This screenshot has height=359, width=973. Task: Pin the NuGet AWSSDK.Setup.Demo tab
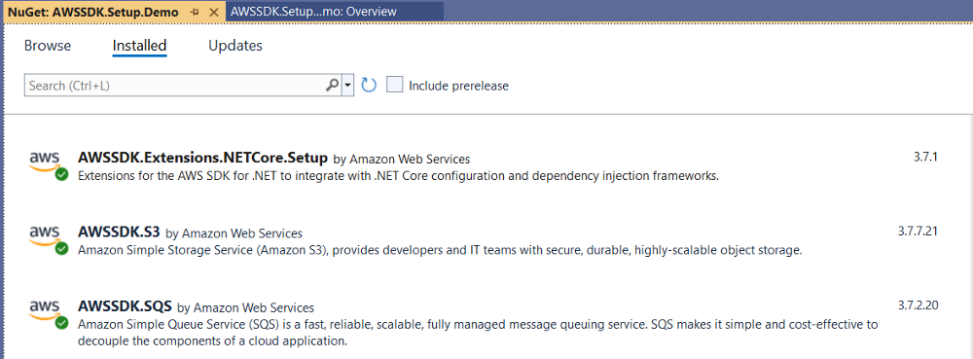click(195, 12)
